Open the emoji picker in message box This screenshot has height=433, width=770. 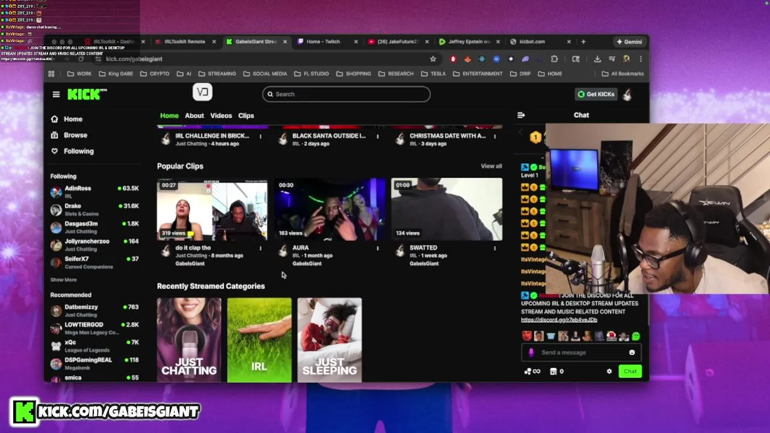tap(632, 352)
